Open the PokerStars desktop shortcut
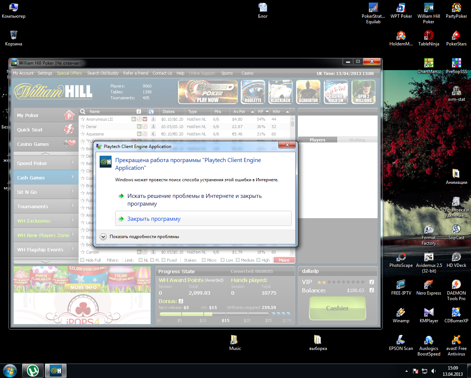 click(456, 38)
